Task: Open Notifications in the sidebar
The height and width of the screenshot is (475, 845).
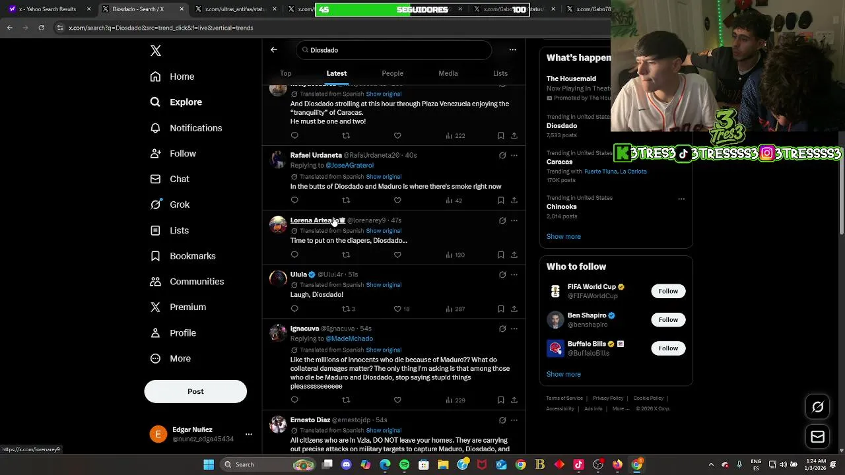Action: click(186, 128)
